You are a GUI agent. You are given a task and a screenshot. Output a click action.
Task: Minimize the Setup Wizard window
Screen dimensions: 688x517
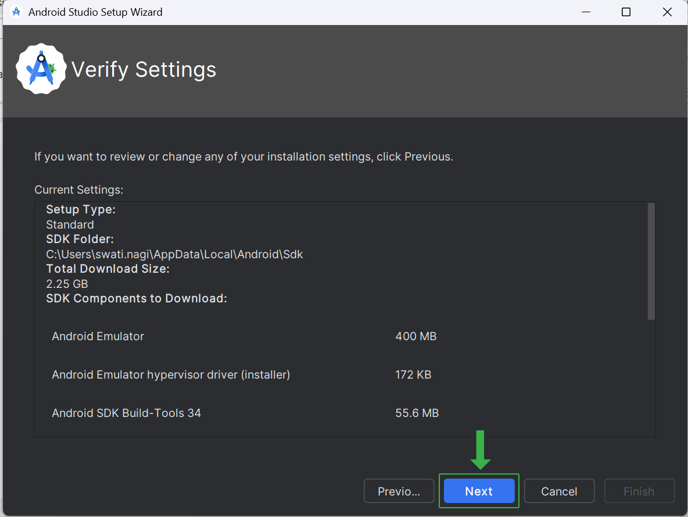coord(586,12)
